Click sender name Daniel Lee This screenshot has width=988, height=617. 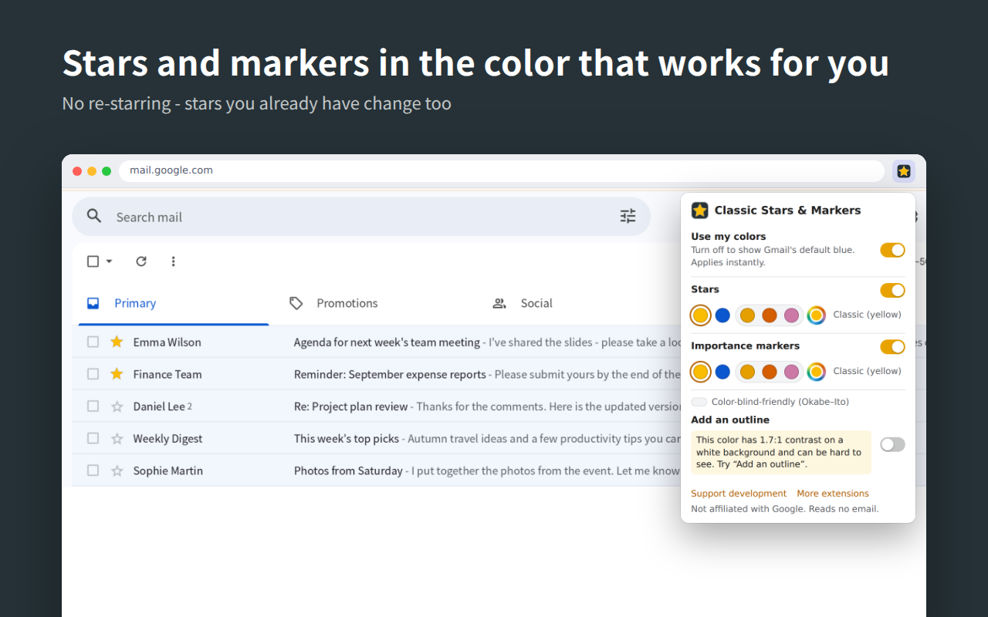(159, 406)
